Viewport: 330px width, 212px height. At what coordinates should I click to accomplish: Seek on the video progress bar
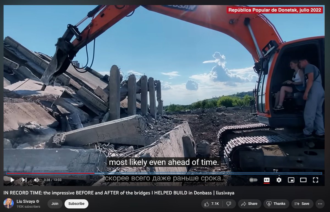click(x=164, y=173)
